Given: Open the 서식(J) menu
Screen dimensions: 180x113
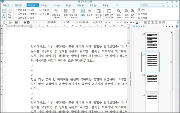Looking at the screenshot, I should (56, 5).
